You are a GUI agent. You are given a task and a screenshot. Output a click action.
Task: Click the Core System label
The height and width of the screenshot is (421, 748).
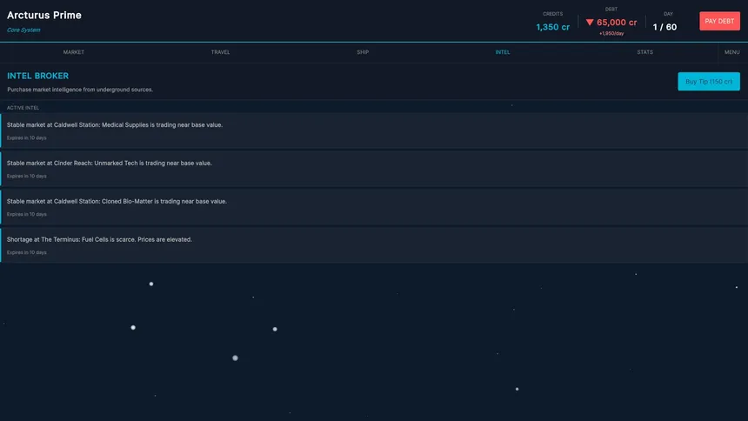pos(23,30)
